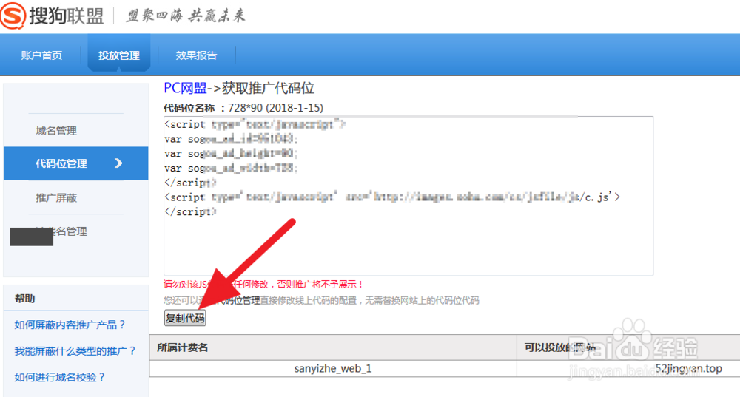
Task: Open the 账户首页 tab
Action: [41, 55]
